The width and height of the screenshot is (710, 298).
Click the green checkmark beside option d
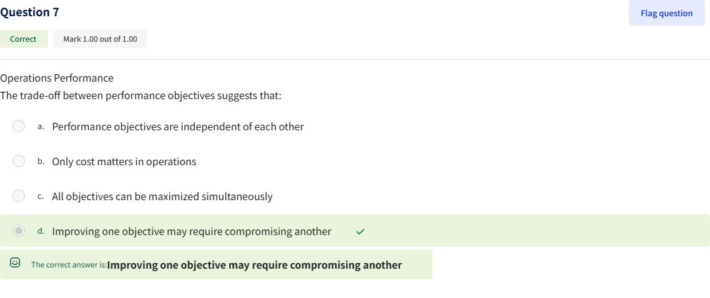coord(360,231)
